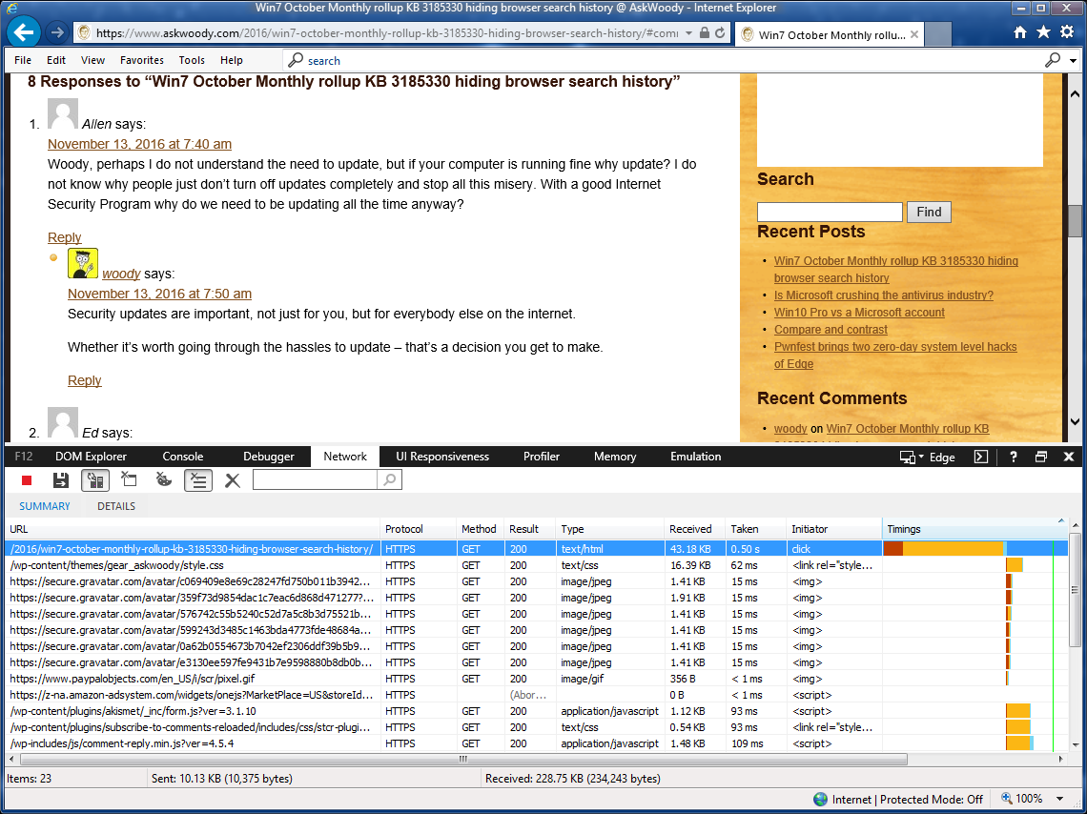This screenshot has width=1087, height=814.
Task: Open the Help menu
Action: pyautogui.click(x=232, y=60)
